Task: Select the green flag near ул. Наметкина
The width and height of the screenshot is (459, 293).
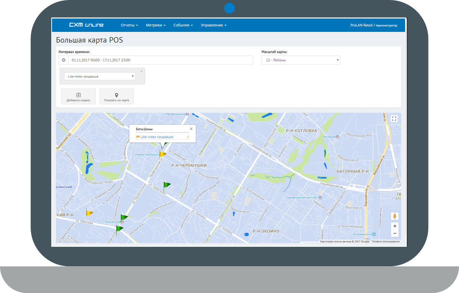Action: click(166, 185)
